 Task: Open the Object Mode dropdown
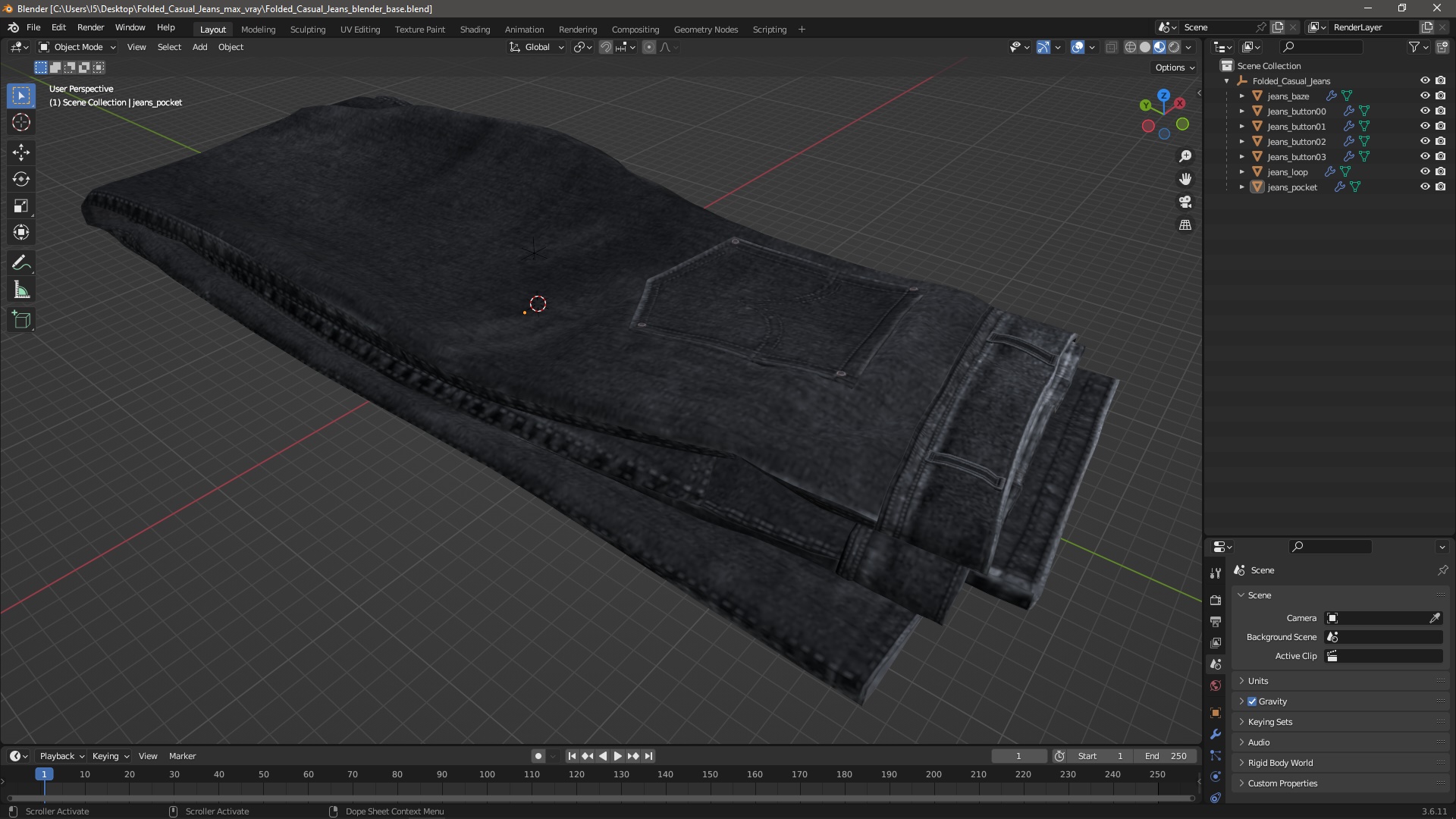pyautogui.click(x=77, y=47)
